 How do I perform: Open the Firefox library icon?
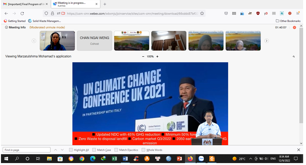(234, 14)
